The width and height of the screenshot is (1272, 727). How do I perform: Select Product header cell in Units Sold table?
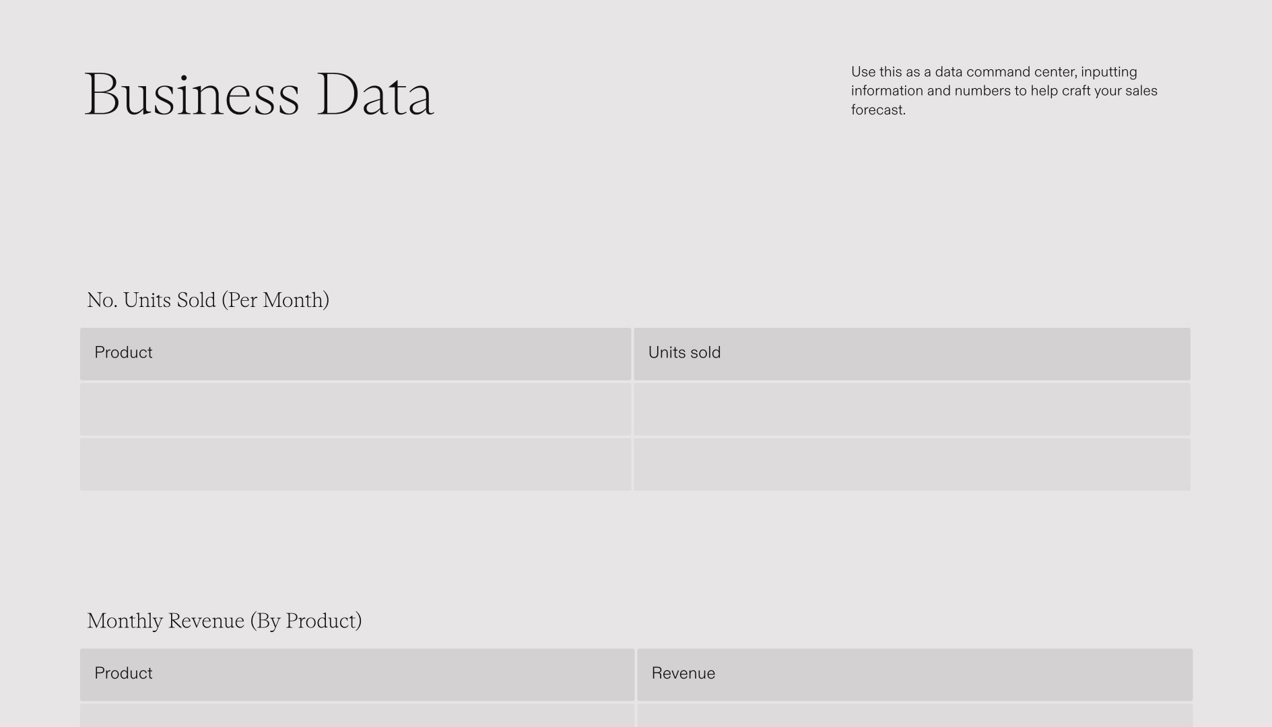(x=356, y=353)
